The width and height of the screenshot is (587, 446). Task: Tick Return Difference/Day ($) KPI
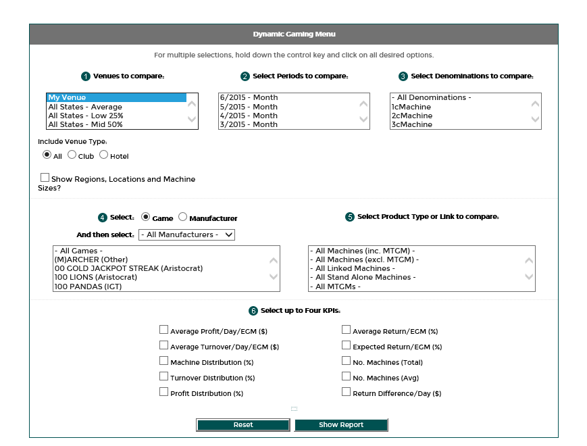(347, 392)
